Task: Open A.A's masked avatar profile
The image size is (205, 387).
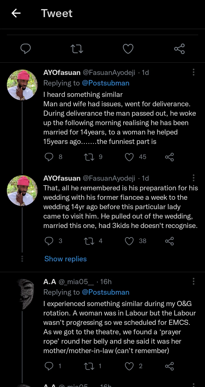Action: 22,294
